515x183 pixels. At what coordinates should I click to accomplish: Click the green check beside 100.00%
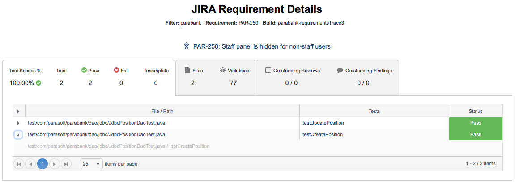pyautogui.click(x=38, y=83)
